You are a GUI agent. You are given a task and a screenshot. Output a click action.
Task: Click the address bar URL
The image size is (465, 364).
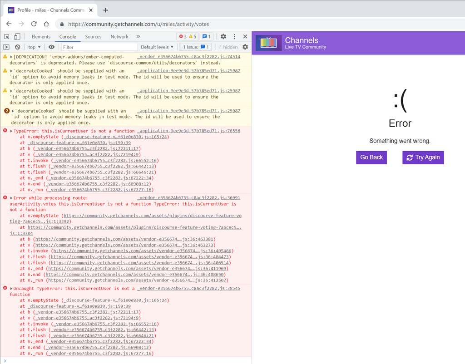[139, 24]
